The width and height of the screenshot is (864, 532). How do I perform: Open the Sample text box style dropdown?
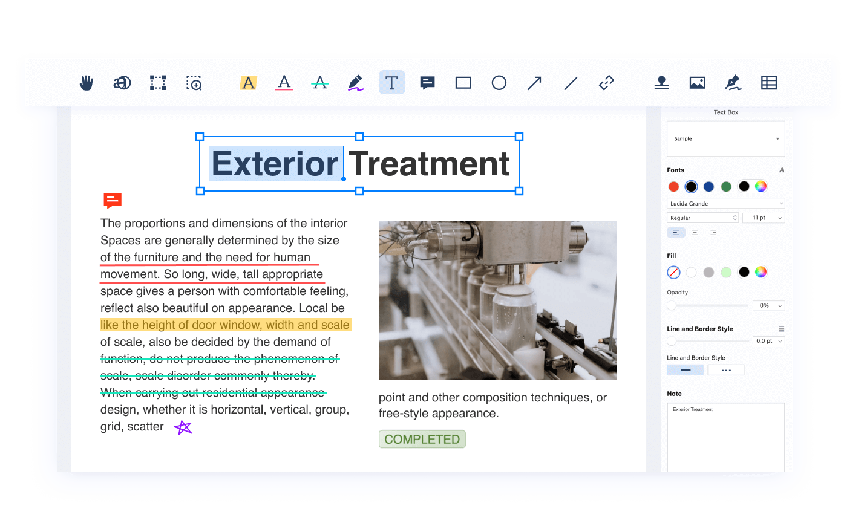point(725,139)
